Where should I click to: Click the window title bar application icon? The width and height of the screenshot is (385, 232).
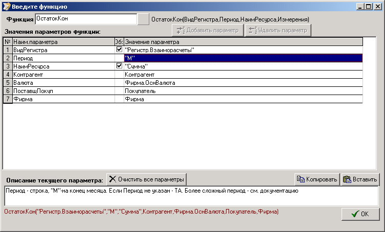7,7
